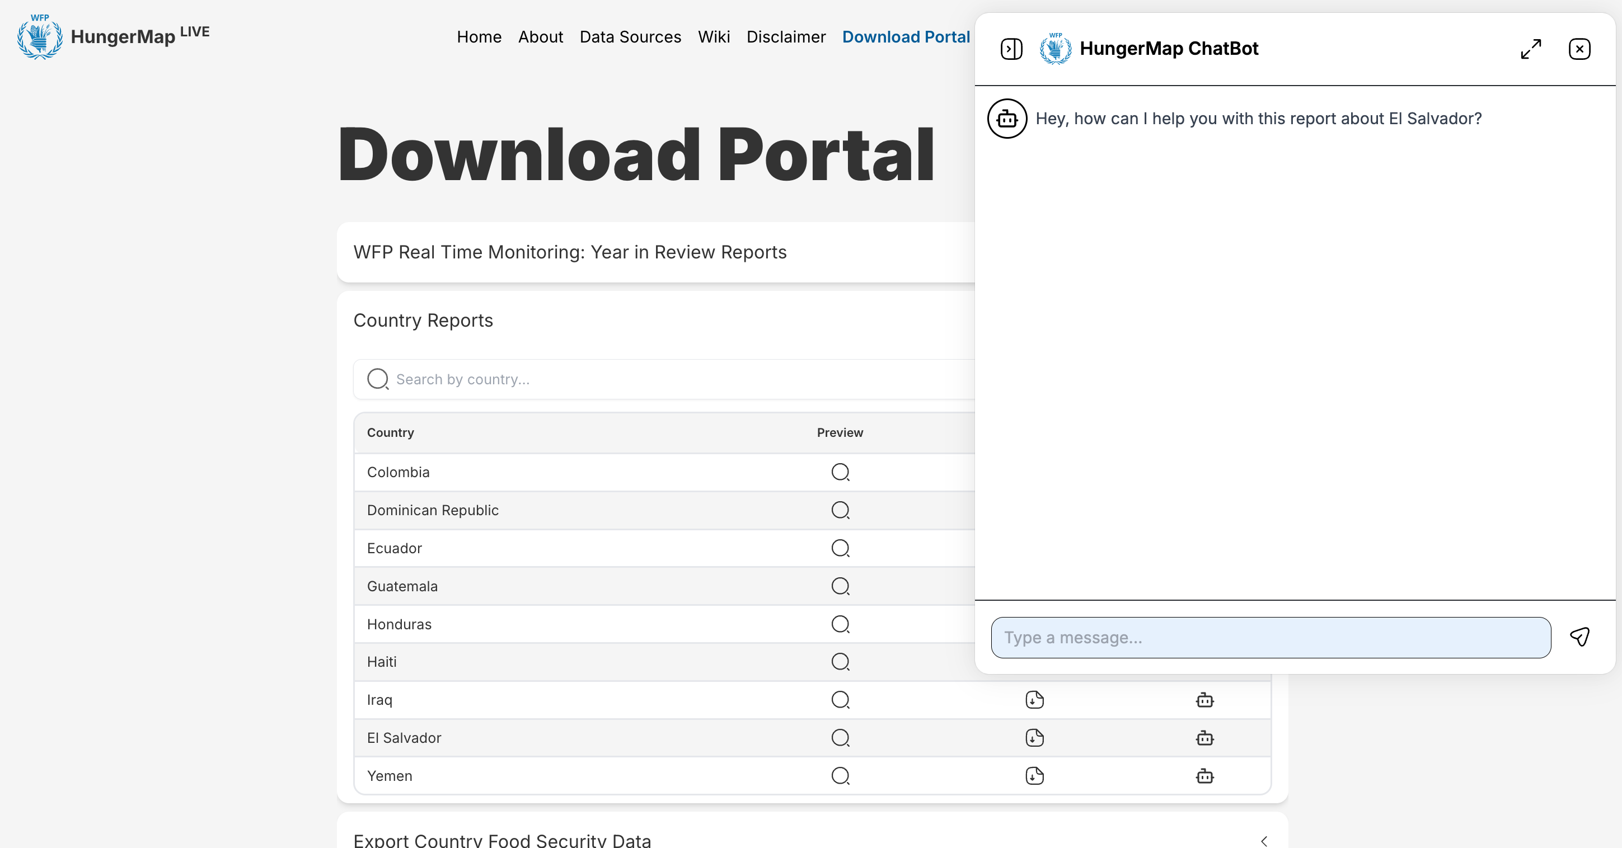Preview the Ecuador report
The height and width of the screenshot is (848, 1622).
tap(840, 548)
